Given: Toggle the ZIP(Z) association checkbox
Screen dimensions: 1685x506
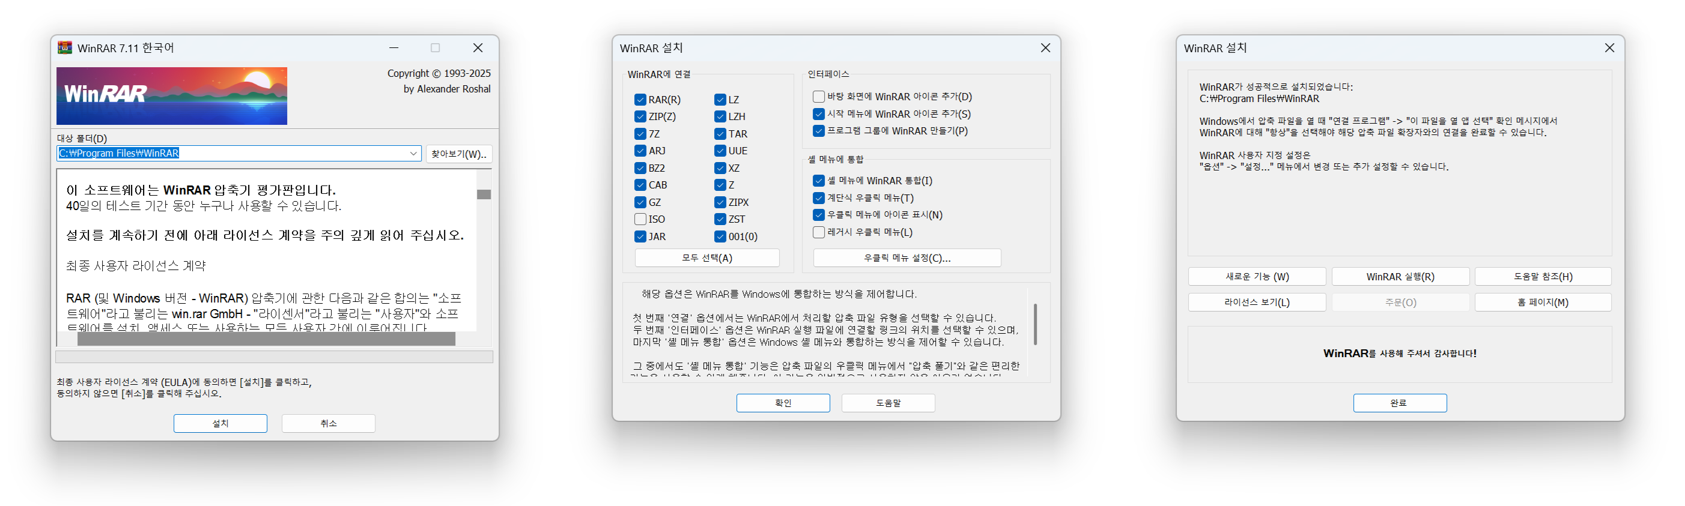Looking at the screenshot, I should point(640,116).
